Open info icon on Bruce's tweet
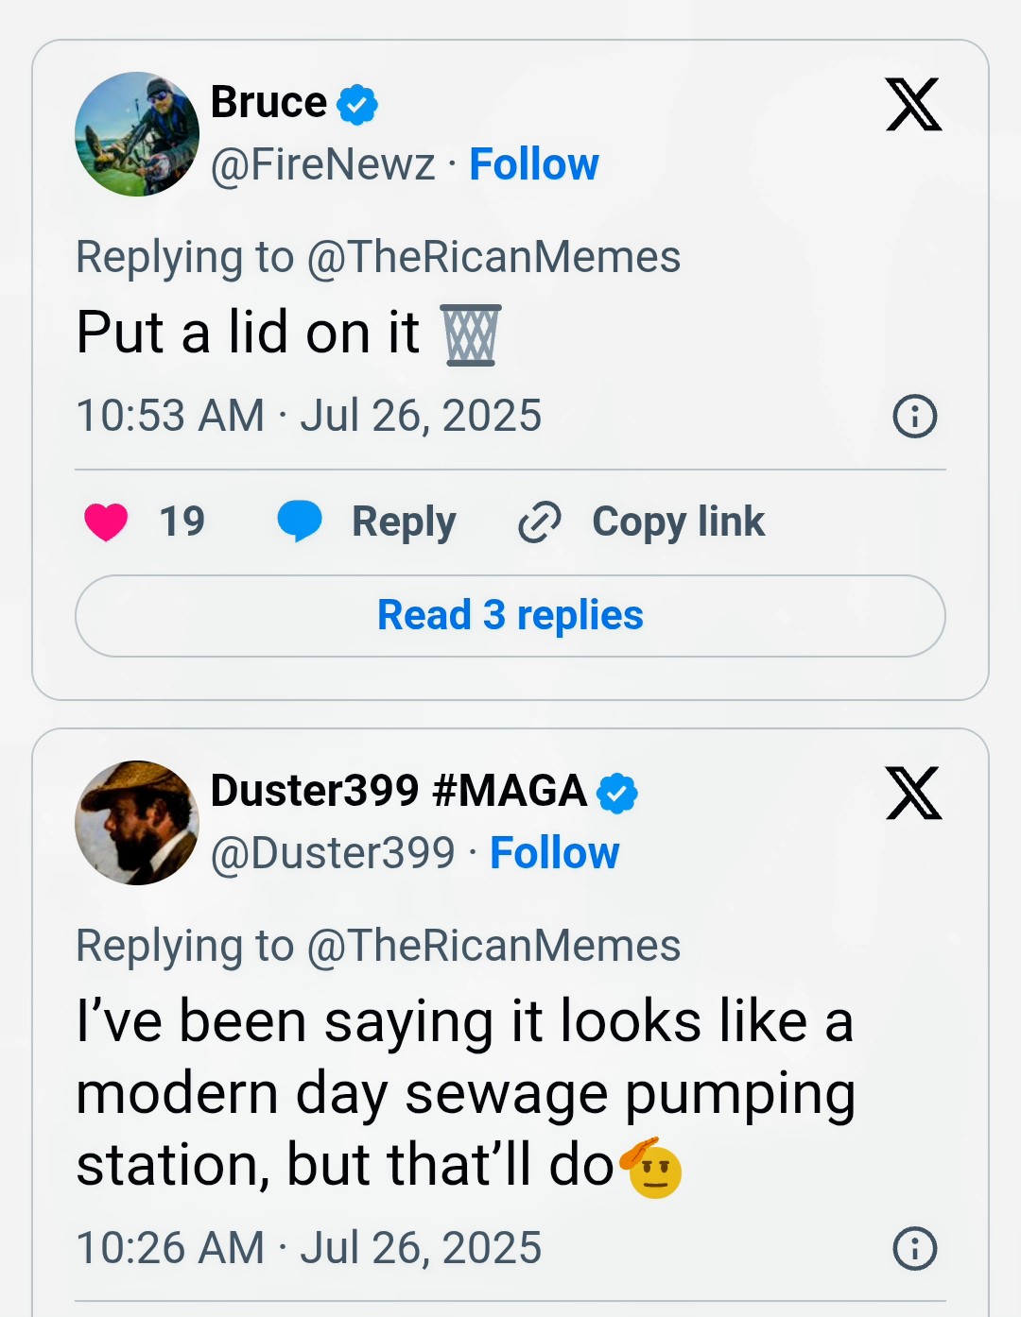Image resolution: width=1021 pixels, height=1317 pixels. pos(914,417)
